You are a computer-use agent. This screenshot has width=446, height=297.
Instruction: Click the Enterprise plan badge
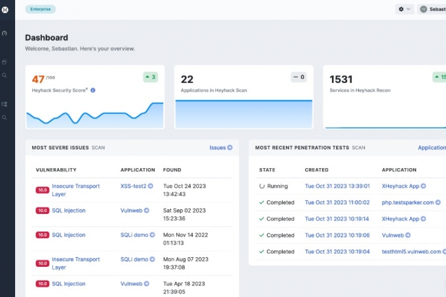[40, 9]
